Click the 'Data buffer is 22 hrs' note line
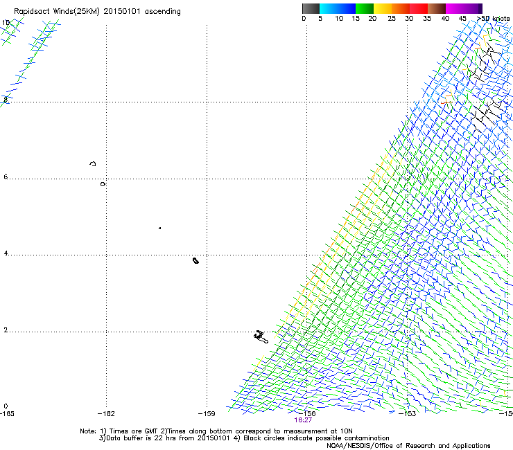The image size is (513, 450). click(244, 438)
